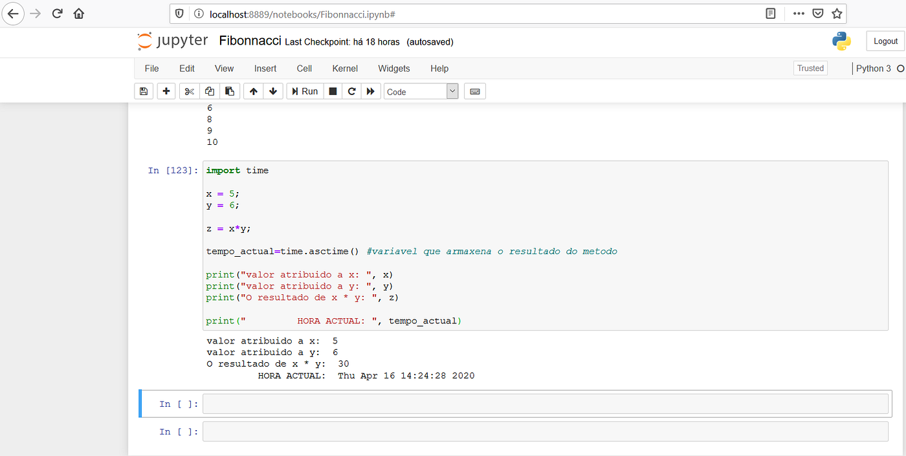Bookmark the page with the star icon
The width and height of the screenshot is (906, 456).
835,13
